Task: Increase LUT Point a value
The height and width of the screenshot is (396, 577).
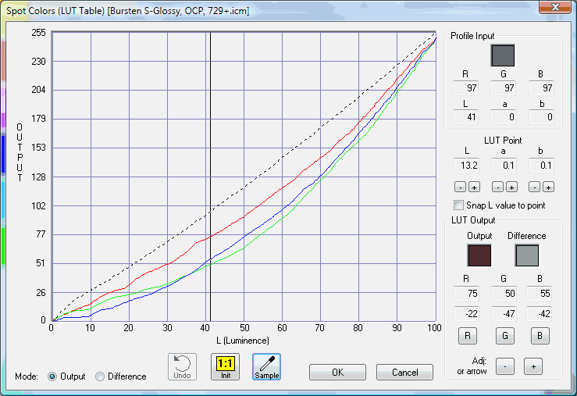Action: 511,187
